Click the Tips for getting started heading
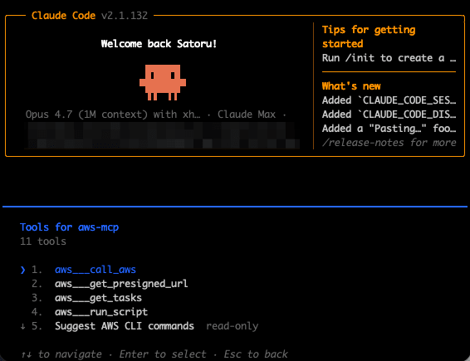Image resolution: width=470 pixels, height=361 pixels. (369, 37)
